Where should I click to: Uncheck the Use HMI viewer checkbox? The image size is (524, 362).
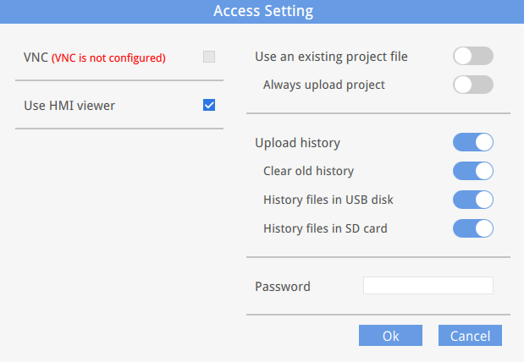tap(209, 105)
